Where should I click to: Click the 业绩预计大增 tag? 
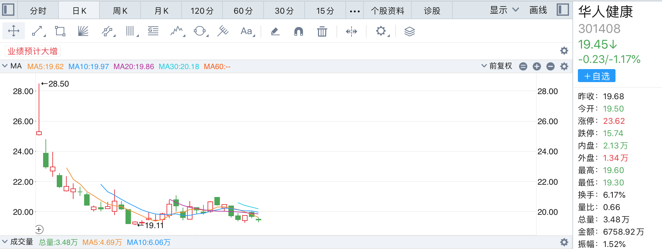pyautogui.click(x=32, y=51)
